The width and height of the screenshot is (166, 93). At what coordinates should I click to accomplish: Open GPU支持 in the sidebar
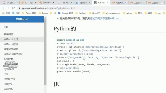[x=9, y=59]
